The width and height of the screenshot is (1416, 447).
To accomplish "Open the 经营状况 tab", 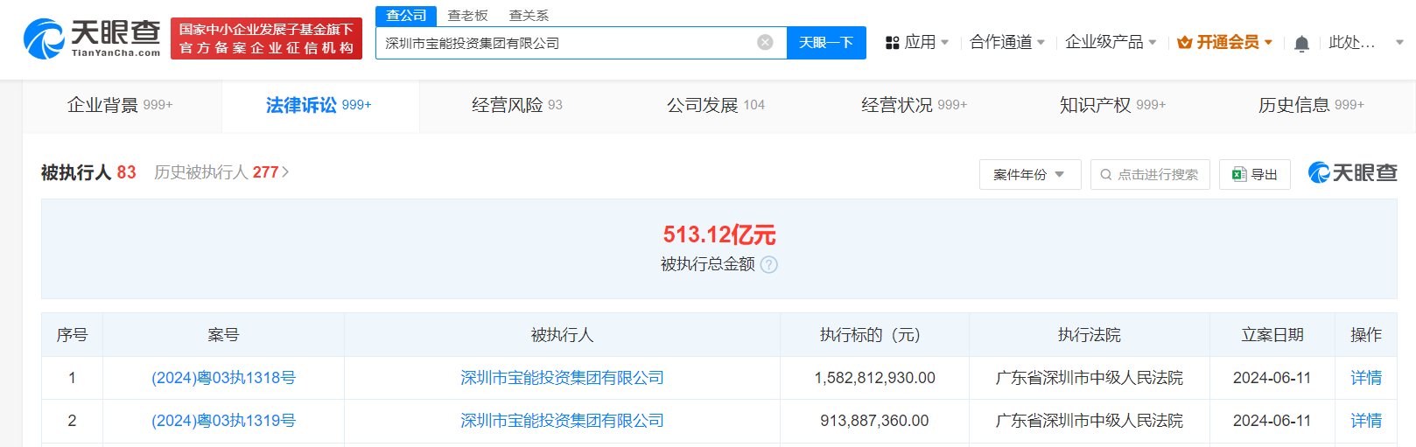I will 915,105.
